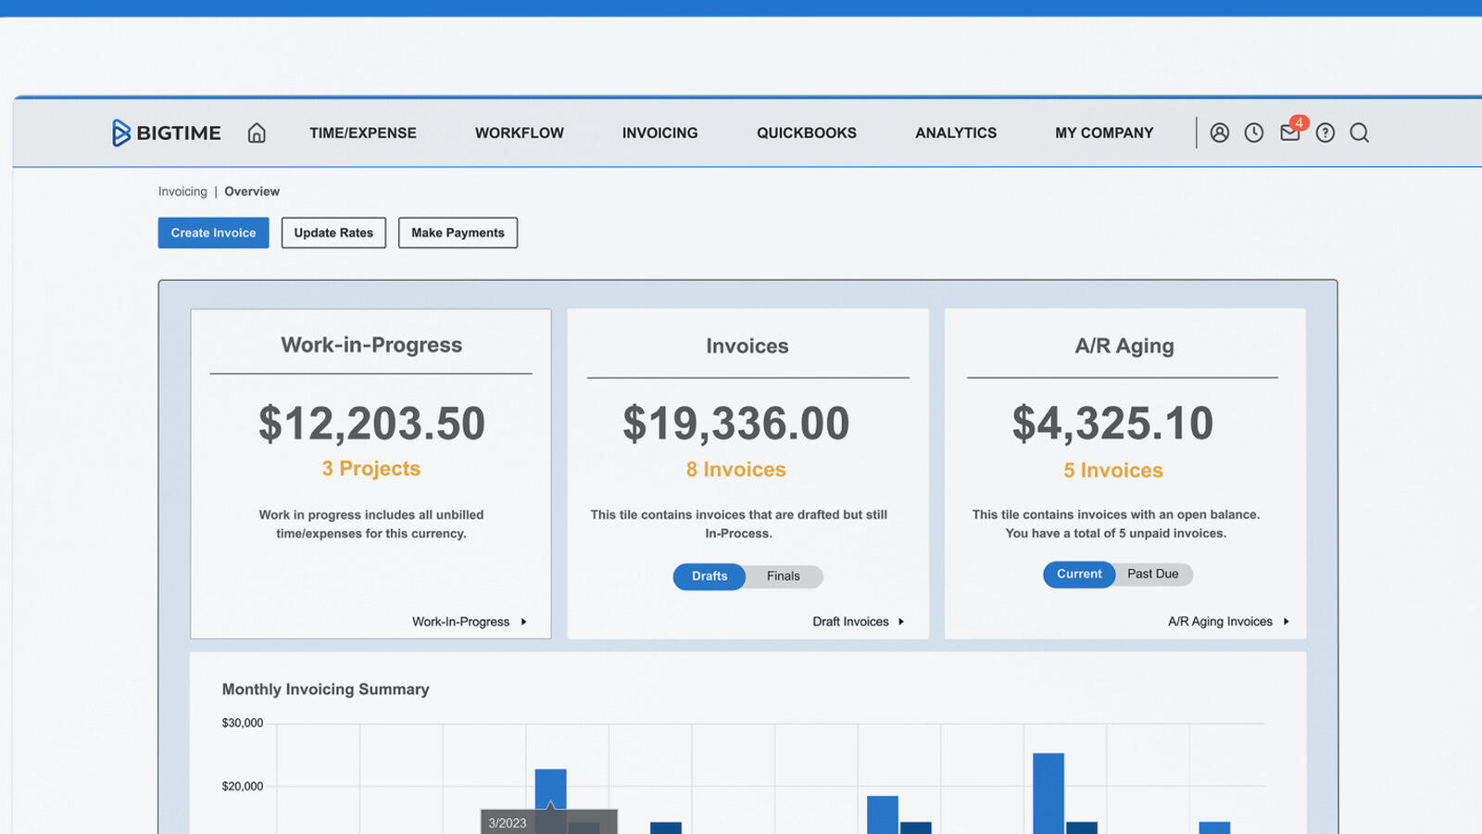This screenshot has height=834, width=1482.
Task: Open the Draft Invoices link
Action: 859,622
